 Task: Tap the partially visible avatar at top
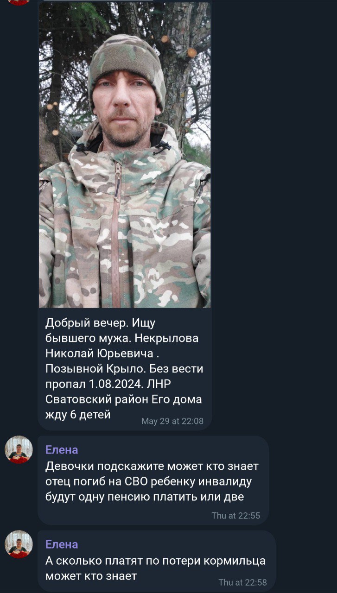tap(19, 2)
